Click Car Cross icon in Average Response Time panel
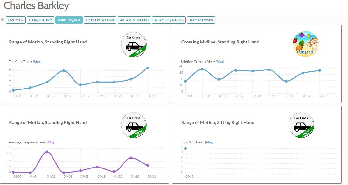348x185 pixels. [134, 126]
